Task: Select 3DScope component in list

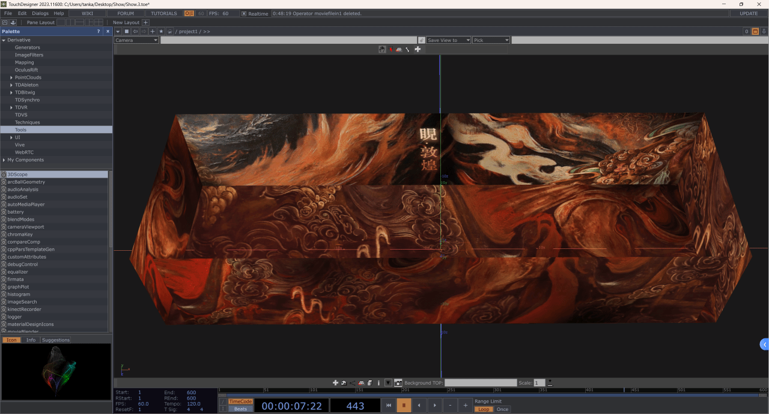Action: (x=55, y=174)
